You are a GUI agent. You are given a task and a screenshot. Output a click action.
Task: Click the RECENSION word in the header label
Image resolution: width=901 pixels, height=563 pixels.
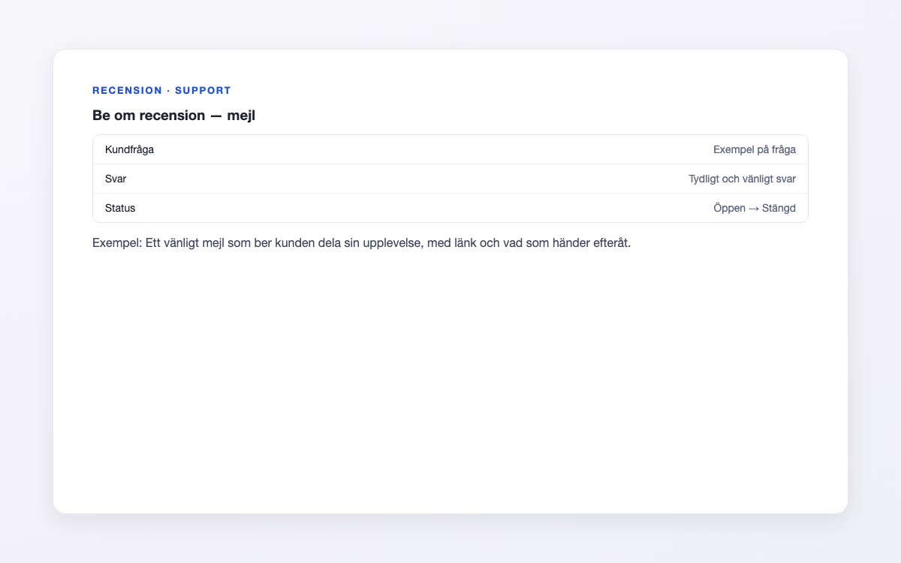pos(127,90)
